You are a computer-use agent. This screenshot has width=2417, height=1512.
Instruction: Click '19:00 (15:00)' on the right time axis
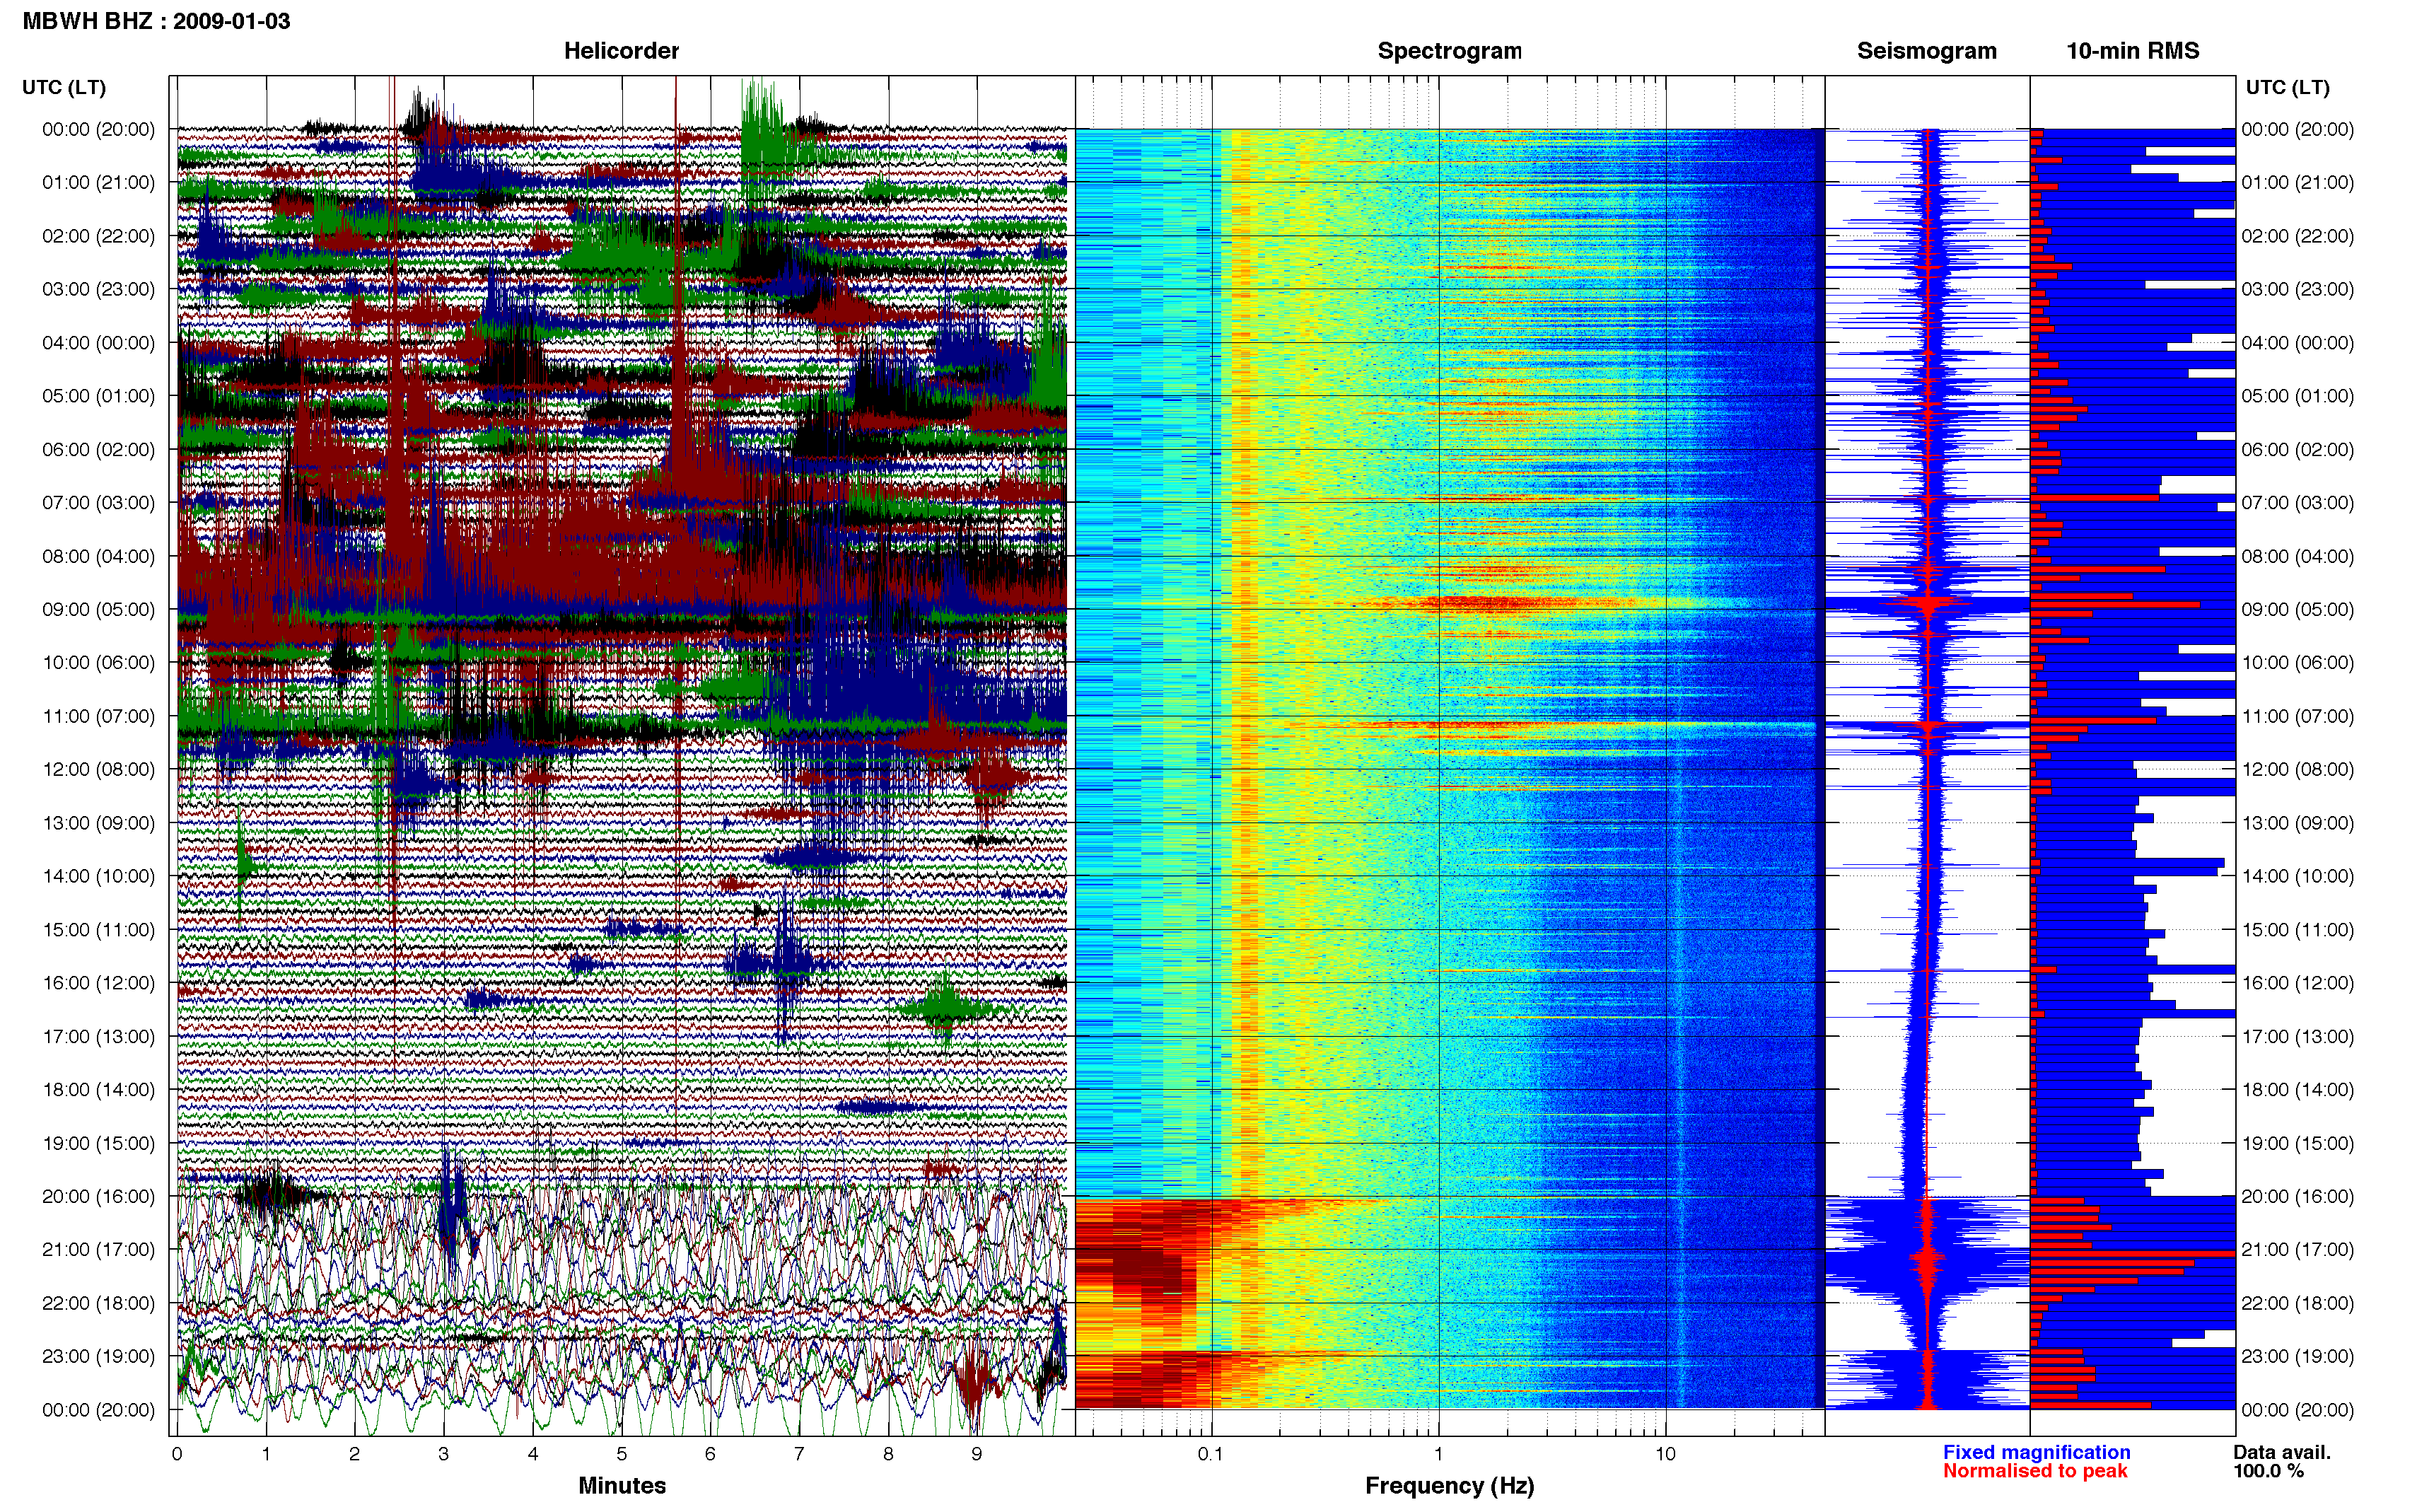click(x=2297, y=1143)
